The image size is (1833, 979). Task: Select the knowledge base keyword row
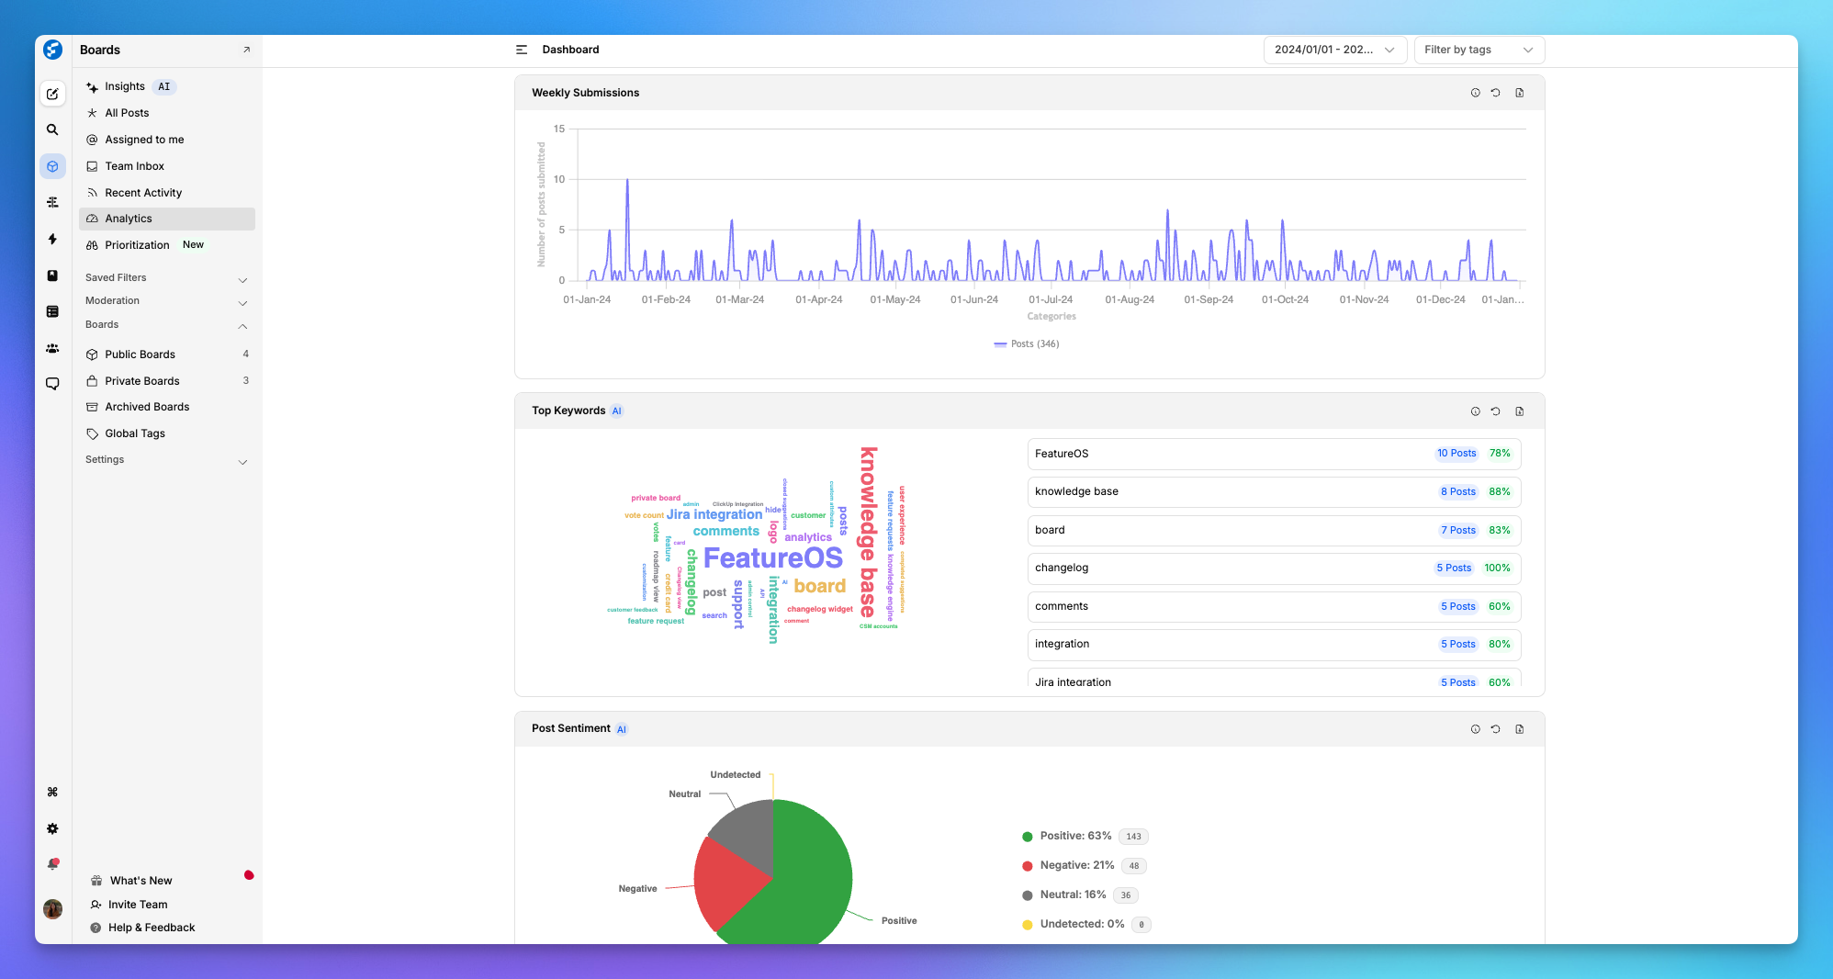coord(1273,492)
